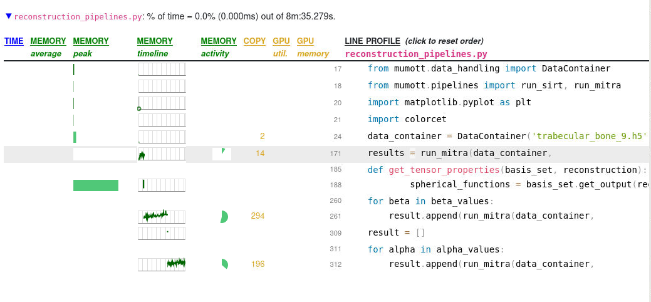
Task: Collapse the reconstruction_pipelines.py profile section
Action: tap(9, 16)
